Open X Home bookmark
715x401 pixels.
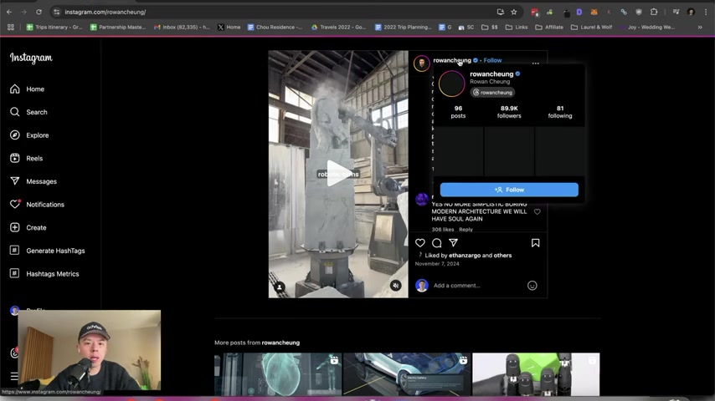pos(229,28)
